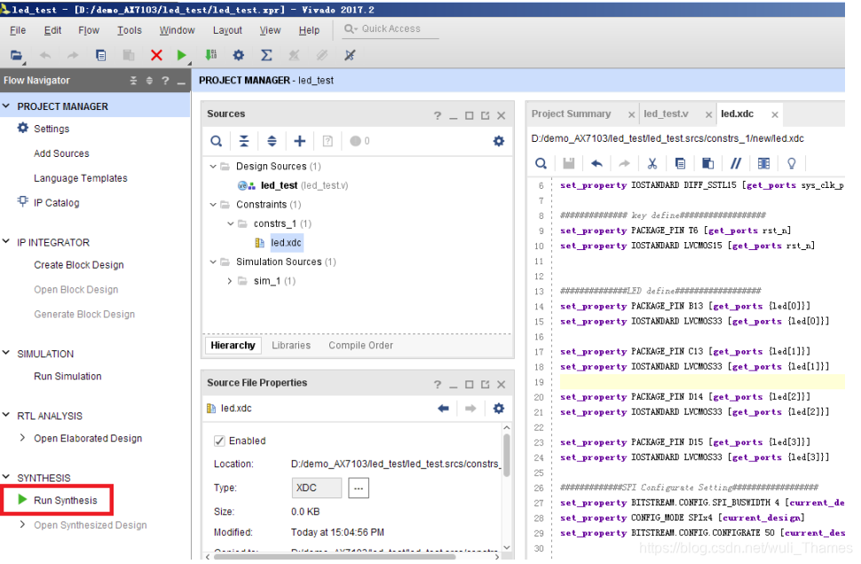Open IP Catalog
This screenshot has height=564, width=861.
tap(57, 203)
